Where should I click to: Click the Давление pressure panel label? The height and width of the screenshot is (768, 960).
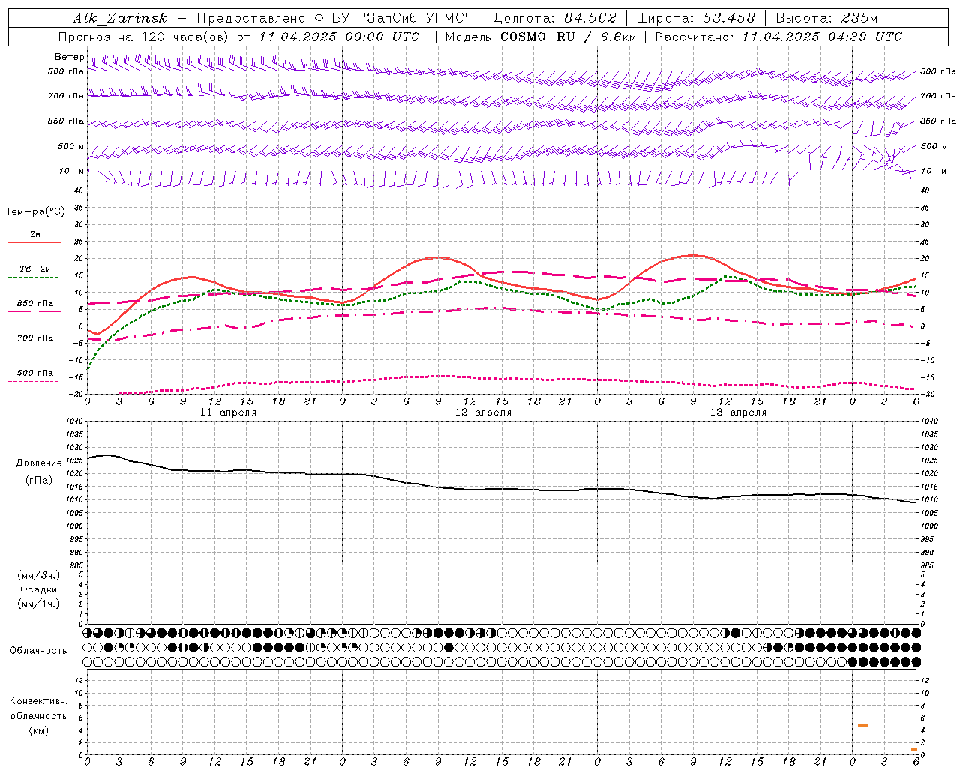[x=38, y=463]
